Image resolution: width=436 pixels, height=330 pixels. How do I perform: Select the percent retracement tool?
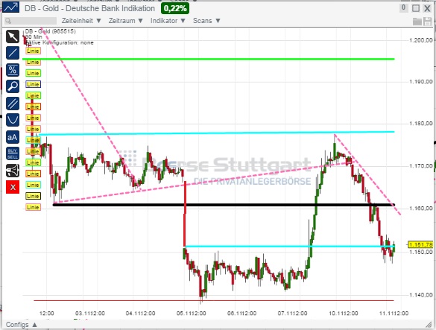coord(13,70)
